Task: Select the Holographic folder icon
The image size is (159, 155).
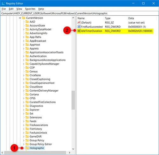Action: [27, 148]
